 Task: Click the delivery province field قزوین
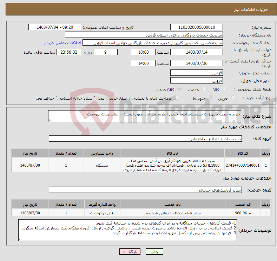(197, 73)
